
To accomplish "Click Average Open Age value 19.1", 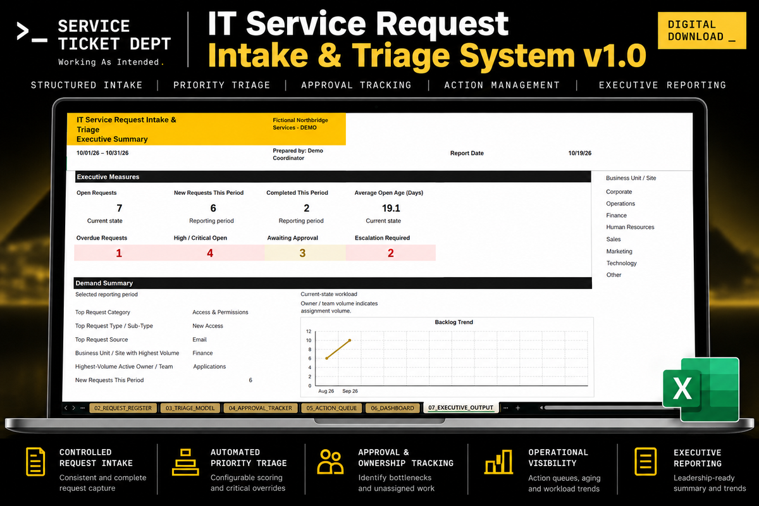I will (x=391, y=208).
